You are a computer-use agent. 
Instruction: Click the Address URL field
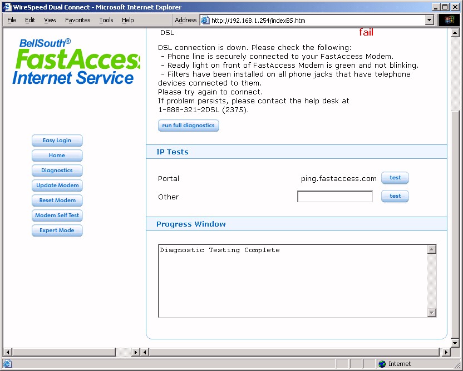tap(317, 20)
